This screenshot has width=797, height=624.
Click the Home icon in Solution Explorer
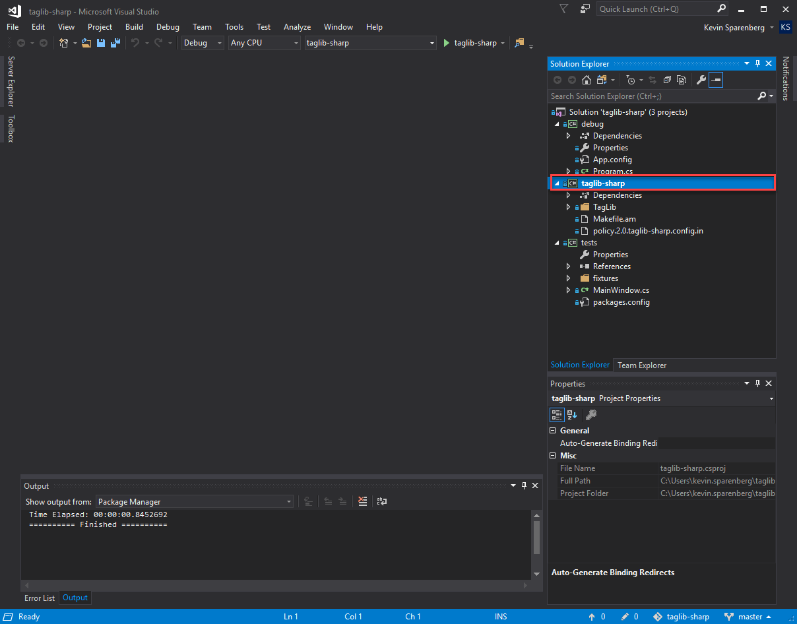(587, 80)
